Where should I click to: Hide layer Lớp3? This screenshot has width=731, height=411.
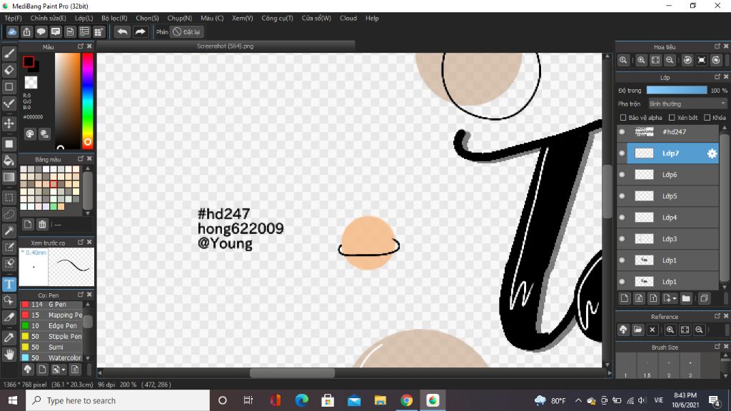coord(622,239)
